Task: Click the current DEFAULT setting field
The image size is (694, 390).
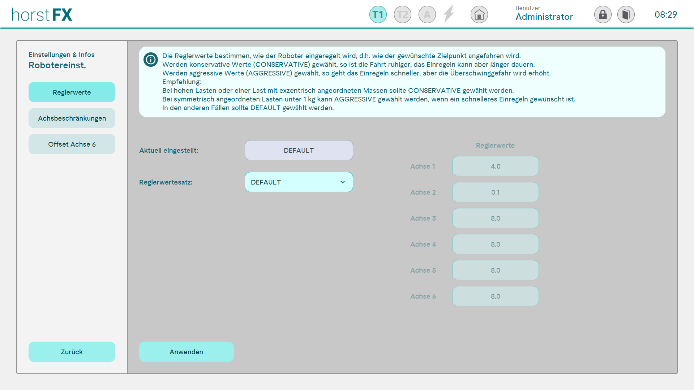Action: pyautogui.click(x=299, y=150)
